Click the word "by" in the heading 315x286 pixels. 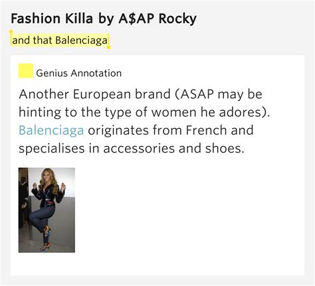point(106,19)
